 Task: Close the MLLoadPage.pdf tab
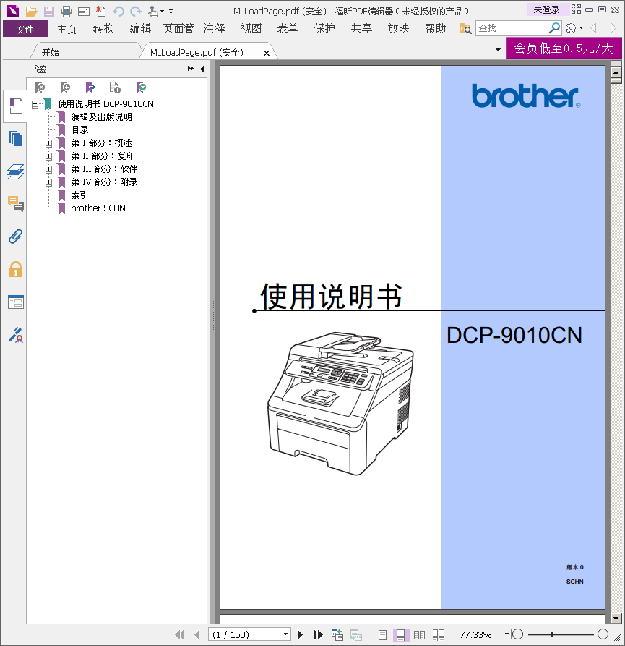pyautogui.click(x=267, y=53)
